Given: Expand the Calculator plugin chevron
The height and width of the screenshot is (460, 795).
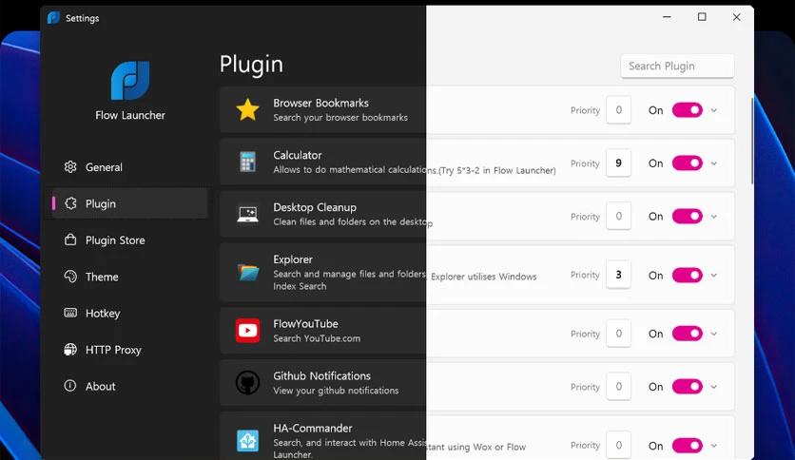Looking at the screenshot, I should coord(714,163).
